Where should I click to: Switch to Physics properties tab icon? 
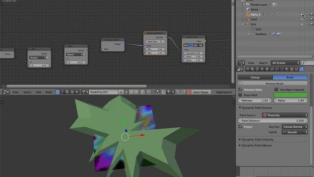coord(302,69)
